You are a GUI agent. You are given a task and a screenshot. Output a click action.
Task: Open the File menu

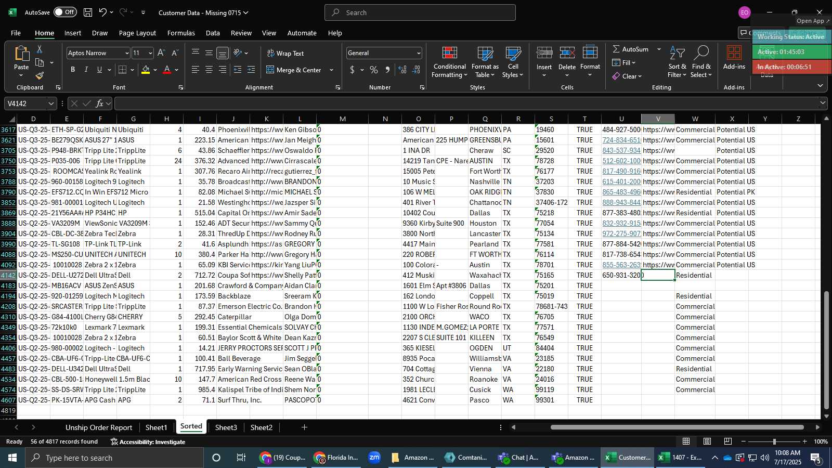16,33
